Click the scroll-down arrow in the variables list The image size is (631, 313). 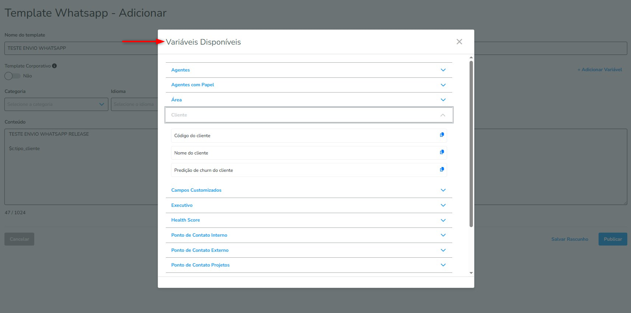tap(471, 273)
